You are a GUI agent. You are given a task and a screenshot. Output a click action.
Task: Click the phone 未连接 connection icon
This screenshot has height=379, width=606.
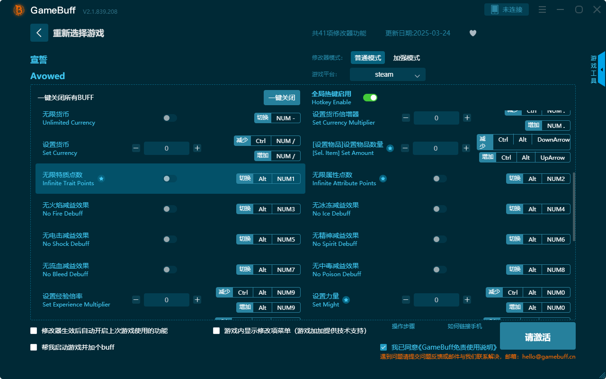pos(507,9)
